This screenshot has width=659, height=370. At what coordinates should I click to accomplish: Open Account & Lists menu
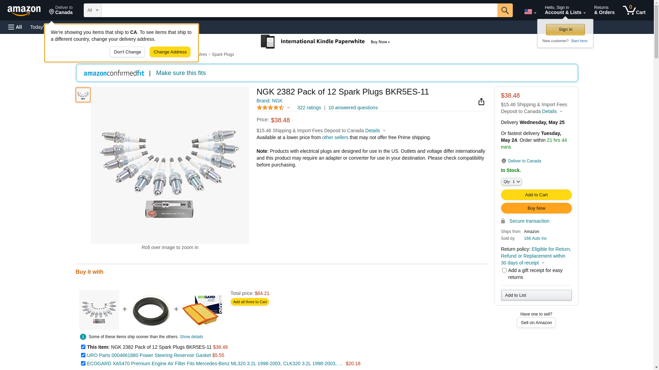pyautogui.click(x=565, y=10)
